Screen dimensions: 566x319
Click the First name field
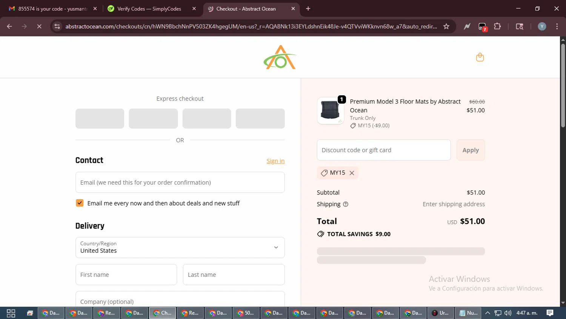coord(126,275)
